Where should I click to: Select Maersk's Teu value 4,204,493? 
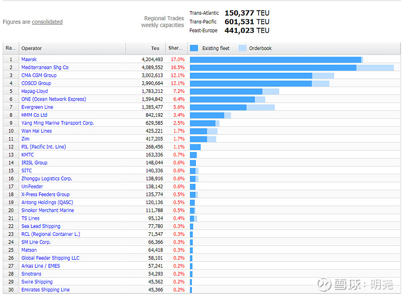(x=152, y=59)
